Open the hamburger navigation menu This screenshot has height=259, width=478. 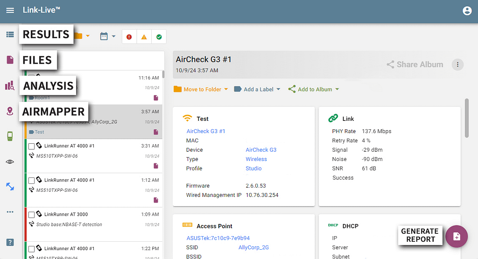point(10,10)
